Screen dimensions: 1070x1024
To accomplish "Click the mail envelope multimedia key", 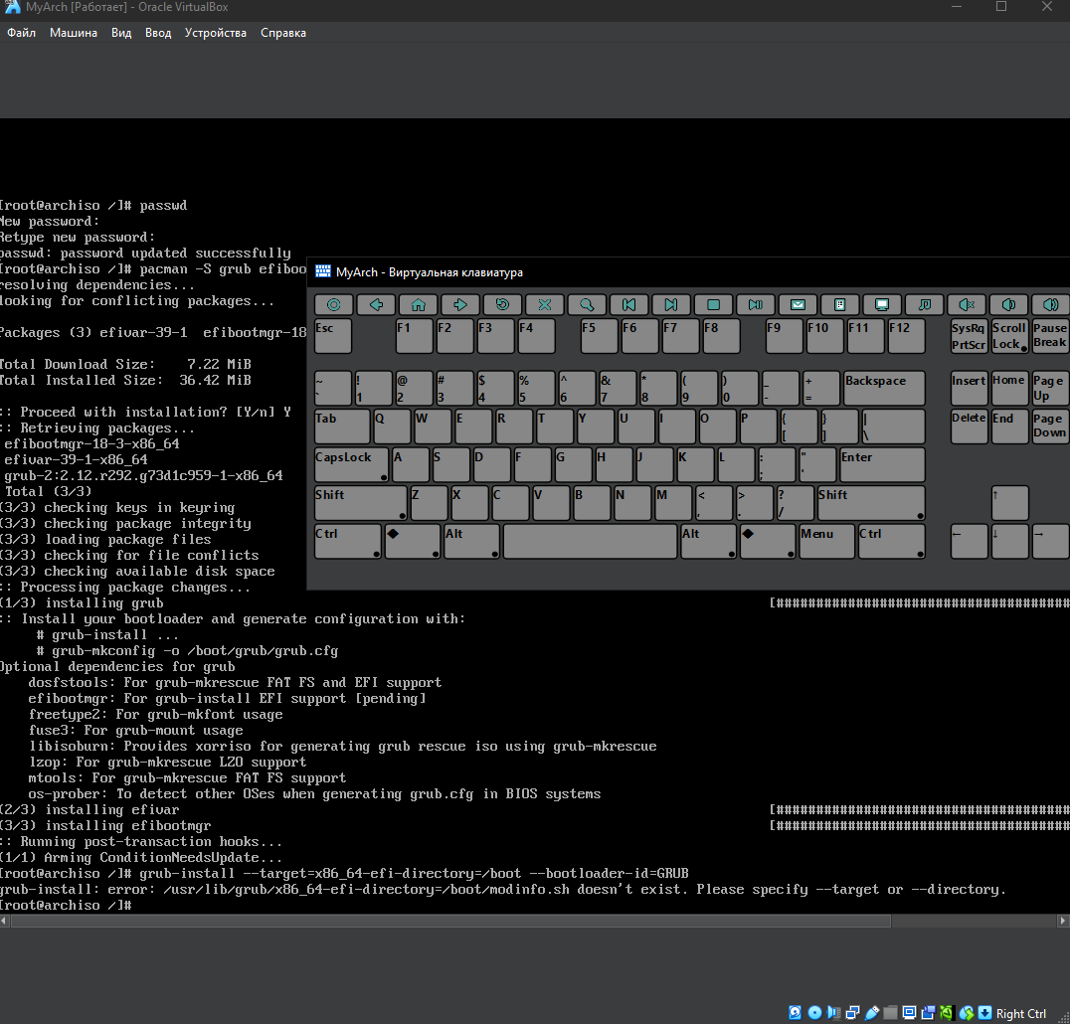I will click(798, 304).
